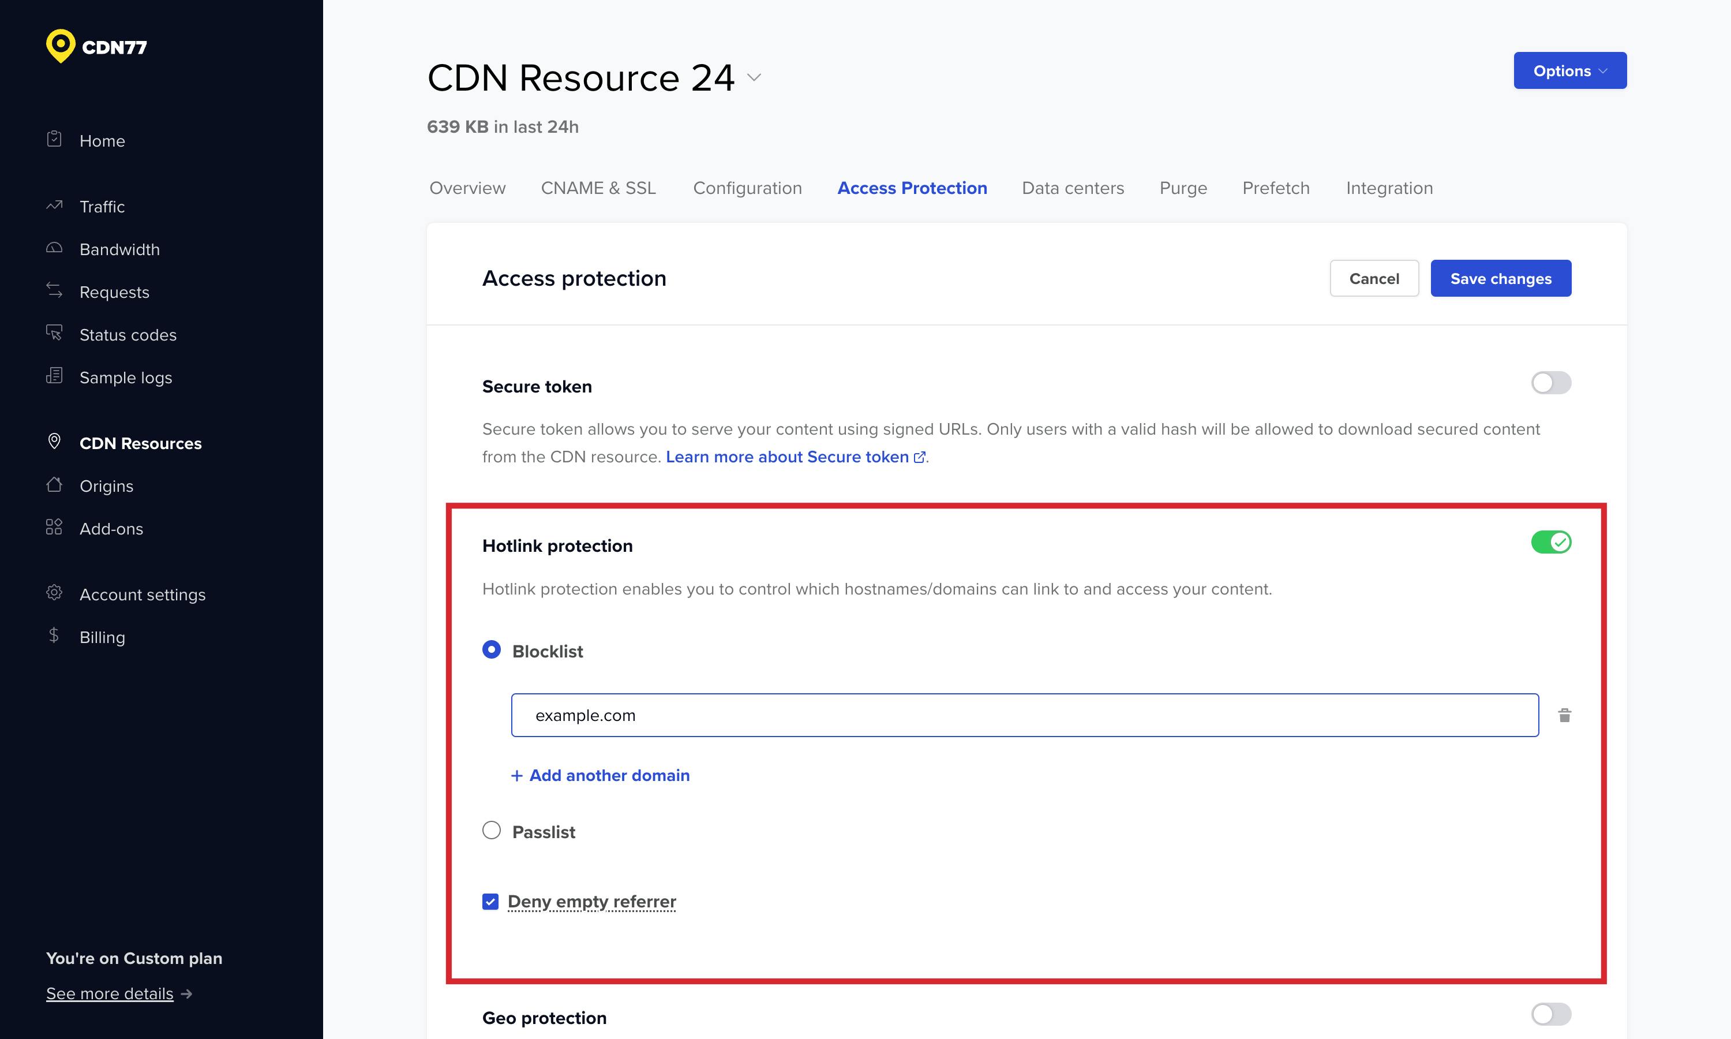Click the Add-ons grid icon
Image resolution: width=1731 pixels, height=1039 pixels.
tap(55, 527)
